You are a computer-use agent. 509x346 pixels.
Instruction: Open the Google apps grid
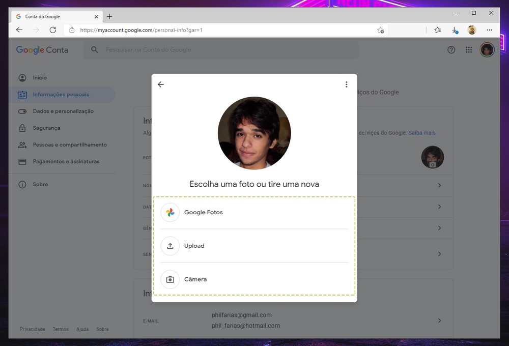pyautogui.click(x=469, y=50)
